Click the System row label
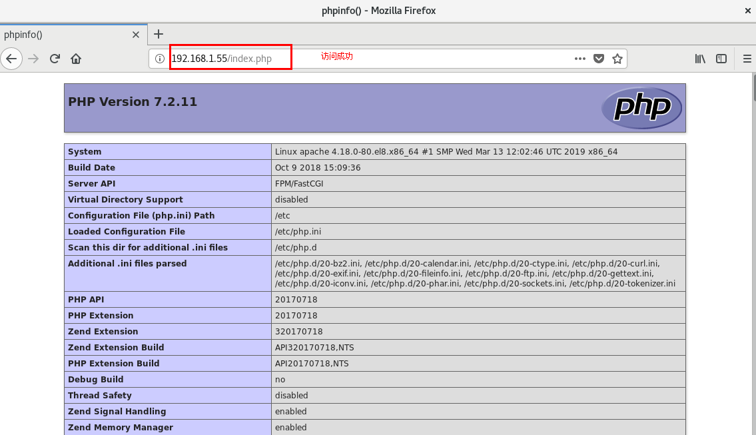 [x=85, y=151]
